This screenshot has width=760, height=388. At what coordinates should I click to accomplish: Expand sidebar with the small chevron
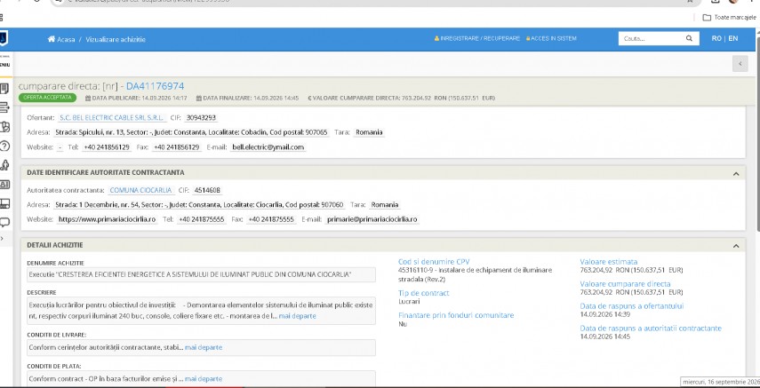pyautogui.click(x=2, y=238)
